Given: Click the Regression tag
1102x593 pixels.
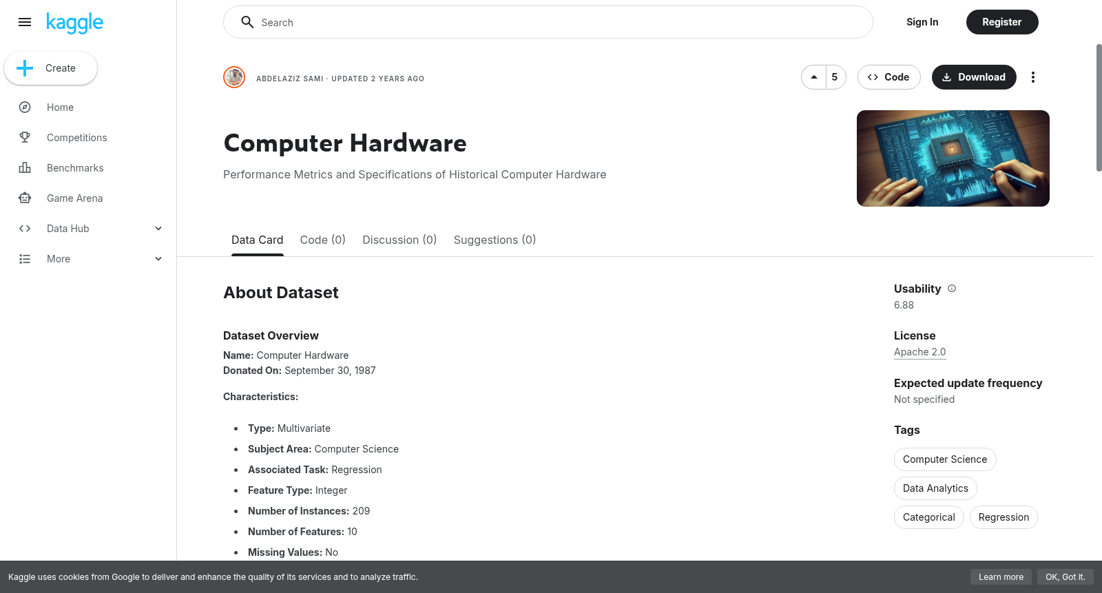Looking at the screenshot, I should [x=1004, y=517].
